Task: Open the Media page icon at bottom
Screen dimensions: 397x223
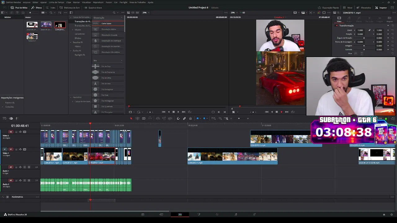Action: pos(143,214)
